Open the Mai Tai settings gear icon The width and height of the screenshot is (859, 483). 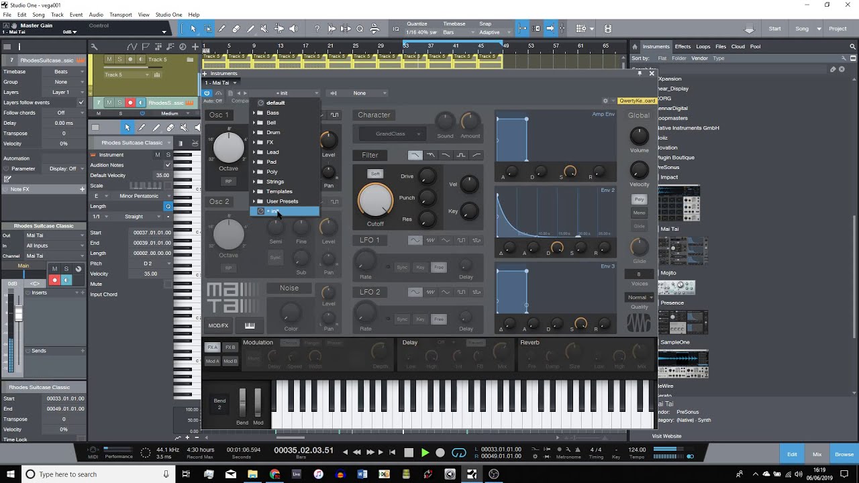pos(605,101)
